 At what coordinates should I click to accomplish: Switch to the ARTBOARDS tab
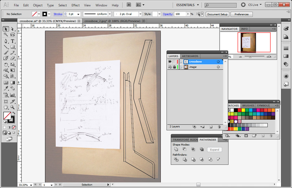tap(190, 56)
